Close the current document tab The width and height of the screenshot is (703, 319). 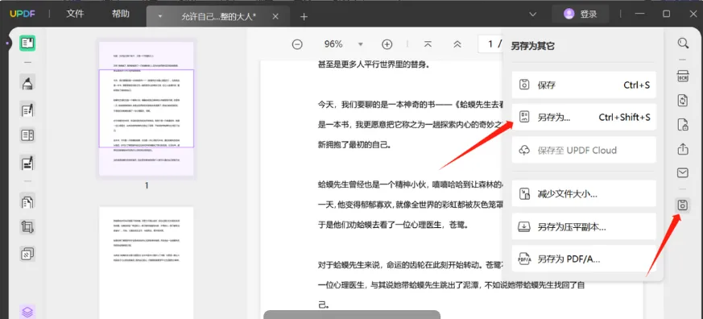coord(275,17)
